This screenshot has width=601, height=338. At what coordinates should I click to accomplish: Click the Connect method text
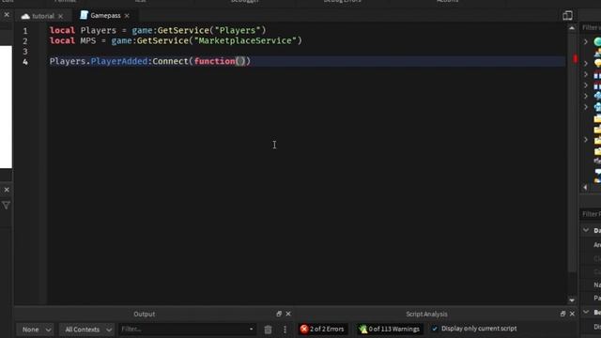[x=170, y=61]
